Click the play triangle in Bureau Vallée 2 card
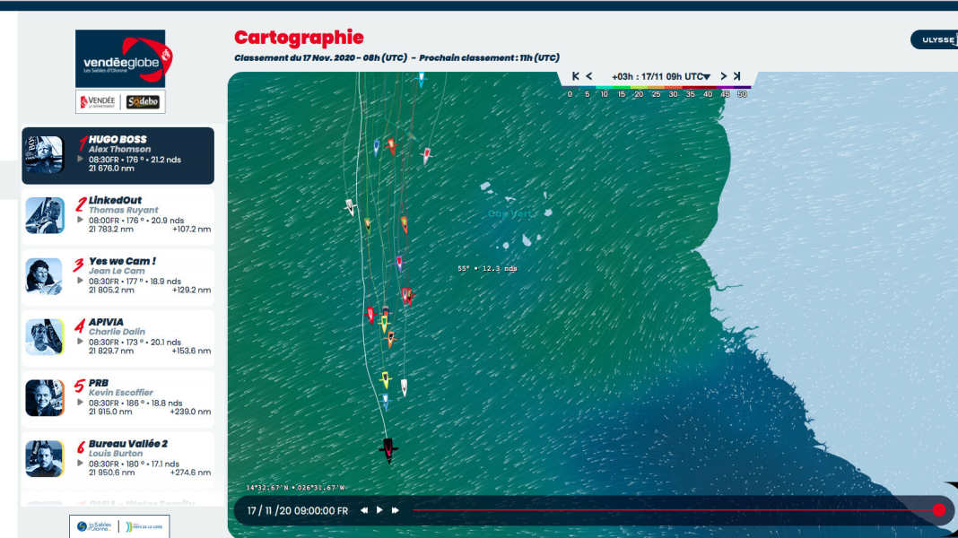958x538 pixels. pyautogui.click(x=80, y=464)
